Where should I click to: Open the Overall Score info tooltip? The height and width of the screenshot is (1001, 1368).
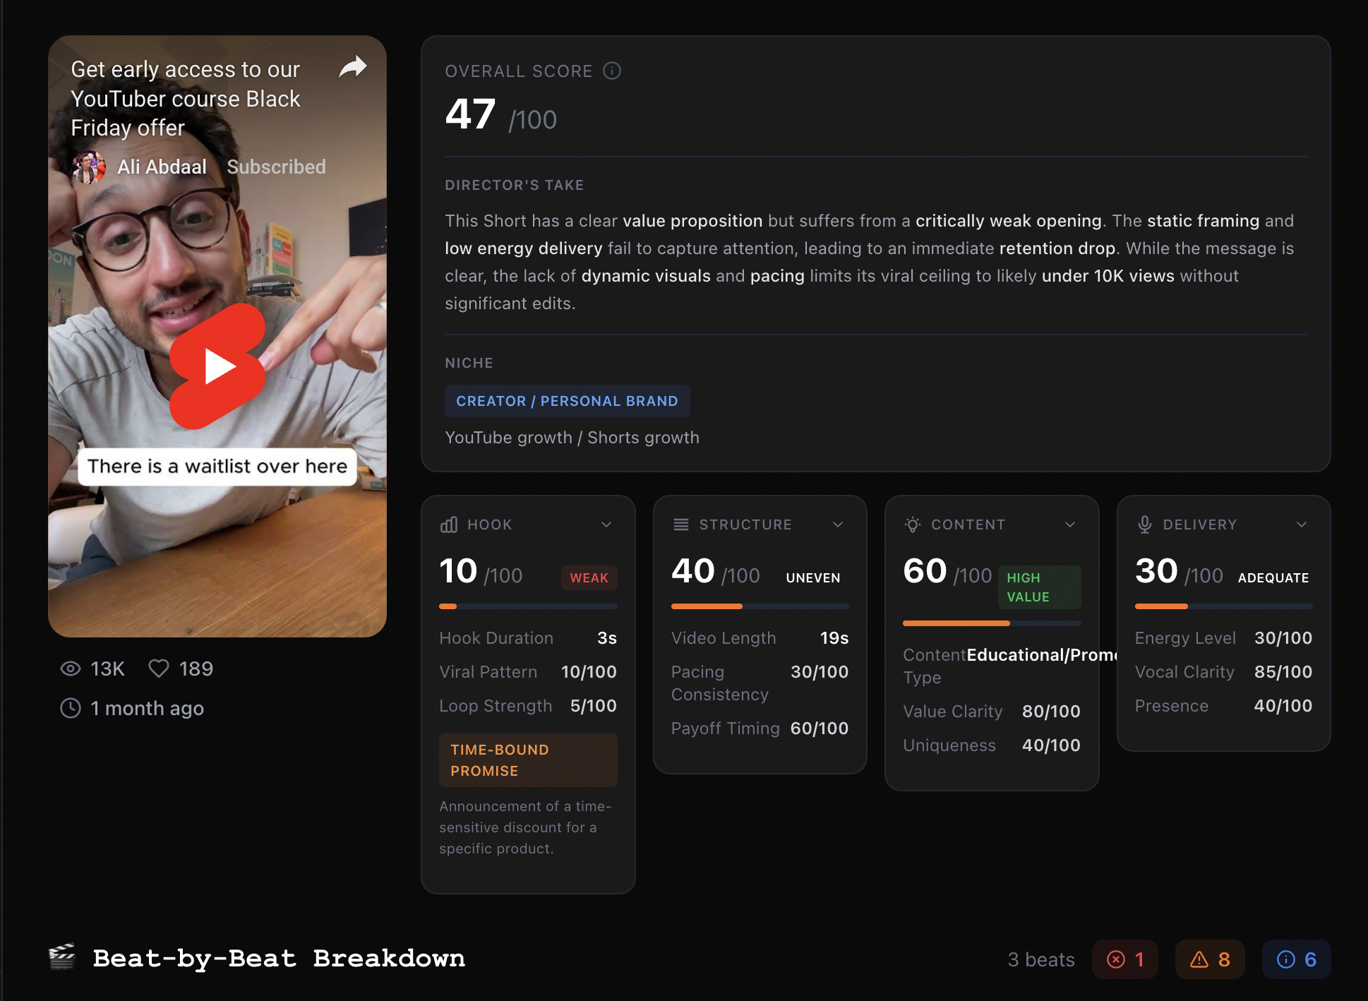613,71
